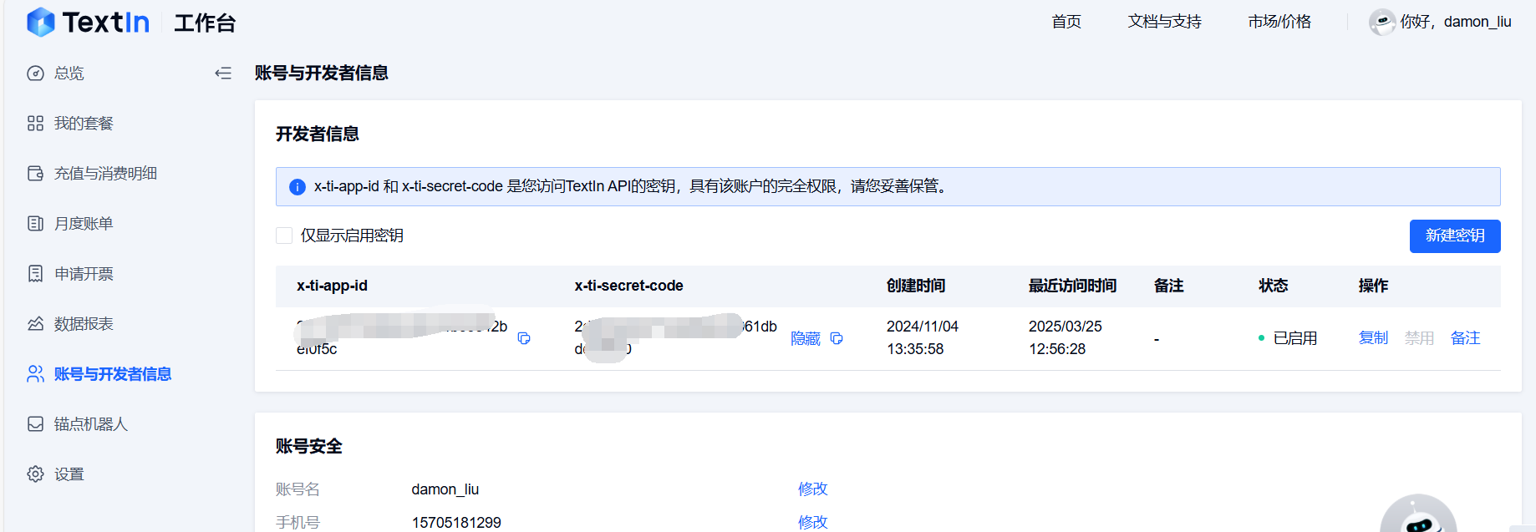Click the 充值与消费明细 wallet icon
This screenshot has width=1536, height=532.
pyautogui.click(x=35, y=174)
